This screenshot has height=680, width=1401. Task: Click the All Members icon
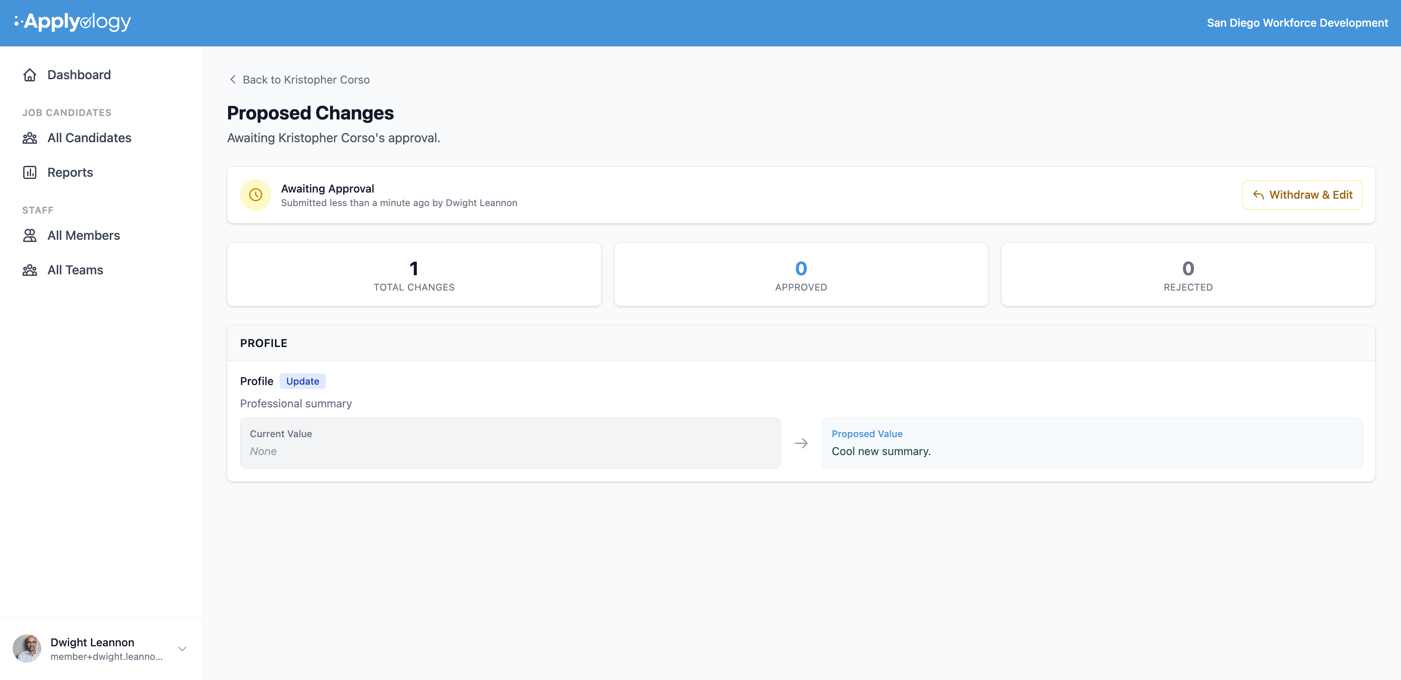[30, 235]
